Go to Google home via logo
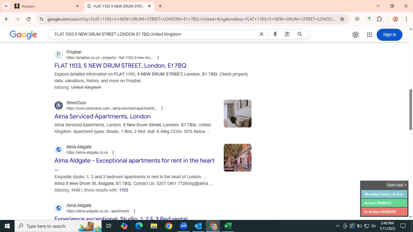This screenshot has width=413, height=232. pyautogui.click(x=23, y=35)
